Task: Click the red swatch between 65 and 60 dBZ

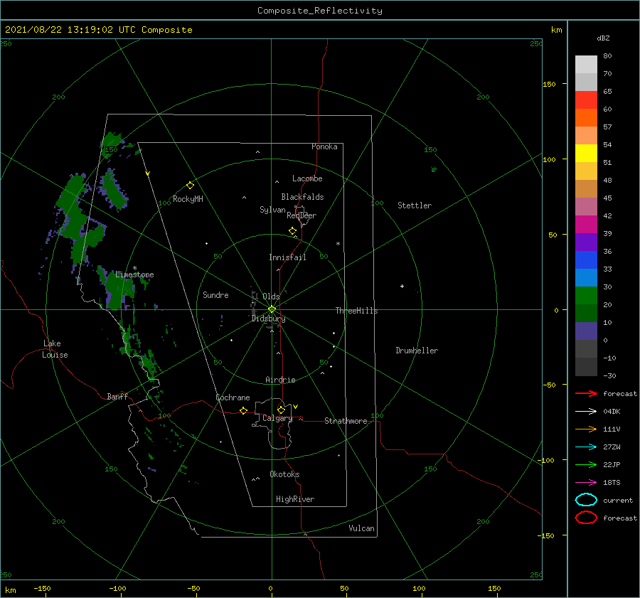Action: tap(586, 100)
